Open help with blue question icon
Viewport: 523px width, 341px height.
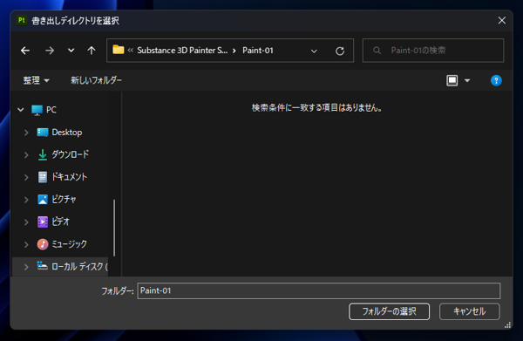[496, 80]
